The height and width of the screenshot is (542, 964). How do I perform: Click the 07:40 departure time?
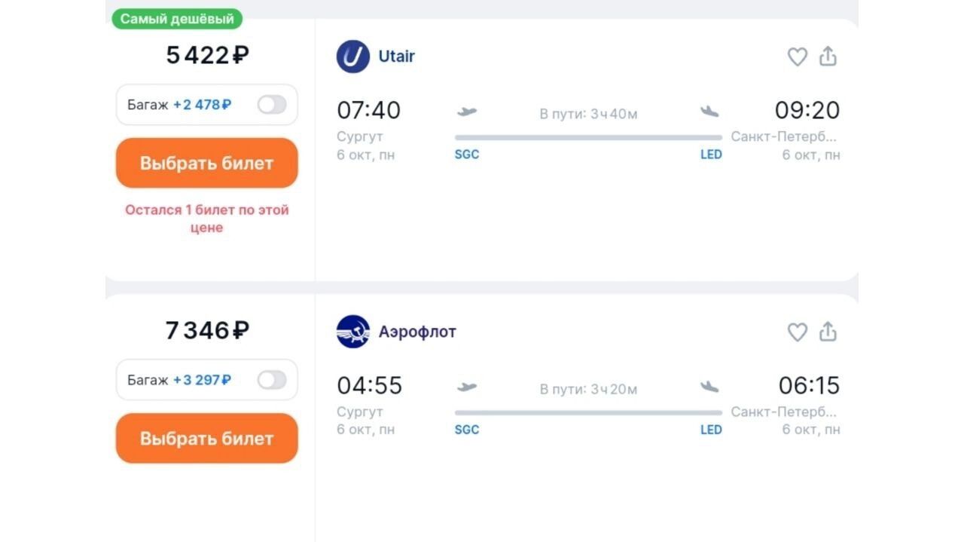(369, 111)
